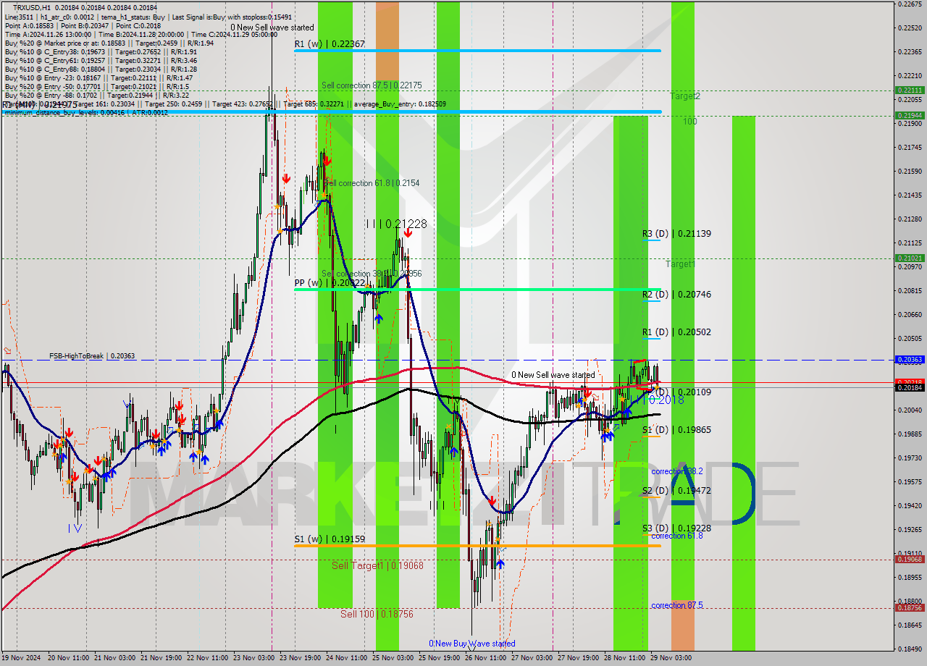Select the red sell arrow near 24 Nov 11:00
Screen dimensions: 927x666
point(325,162)
